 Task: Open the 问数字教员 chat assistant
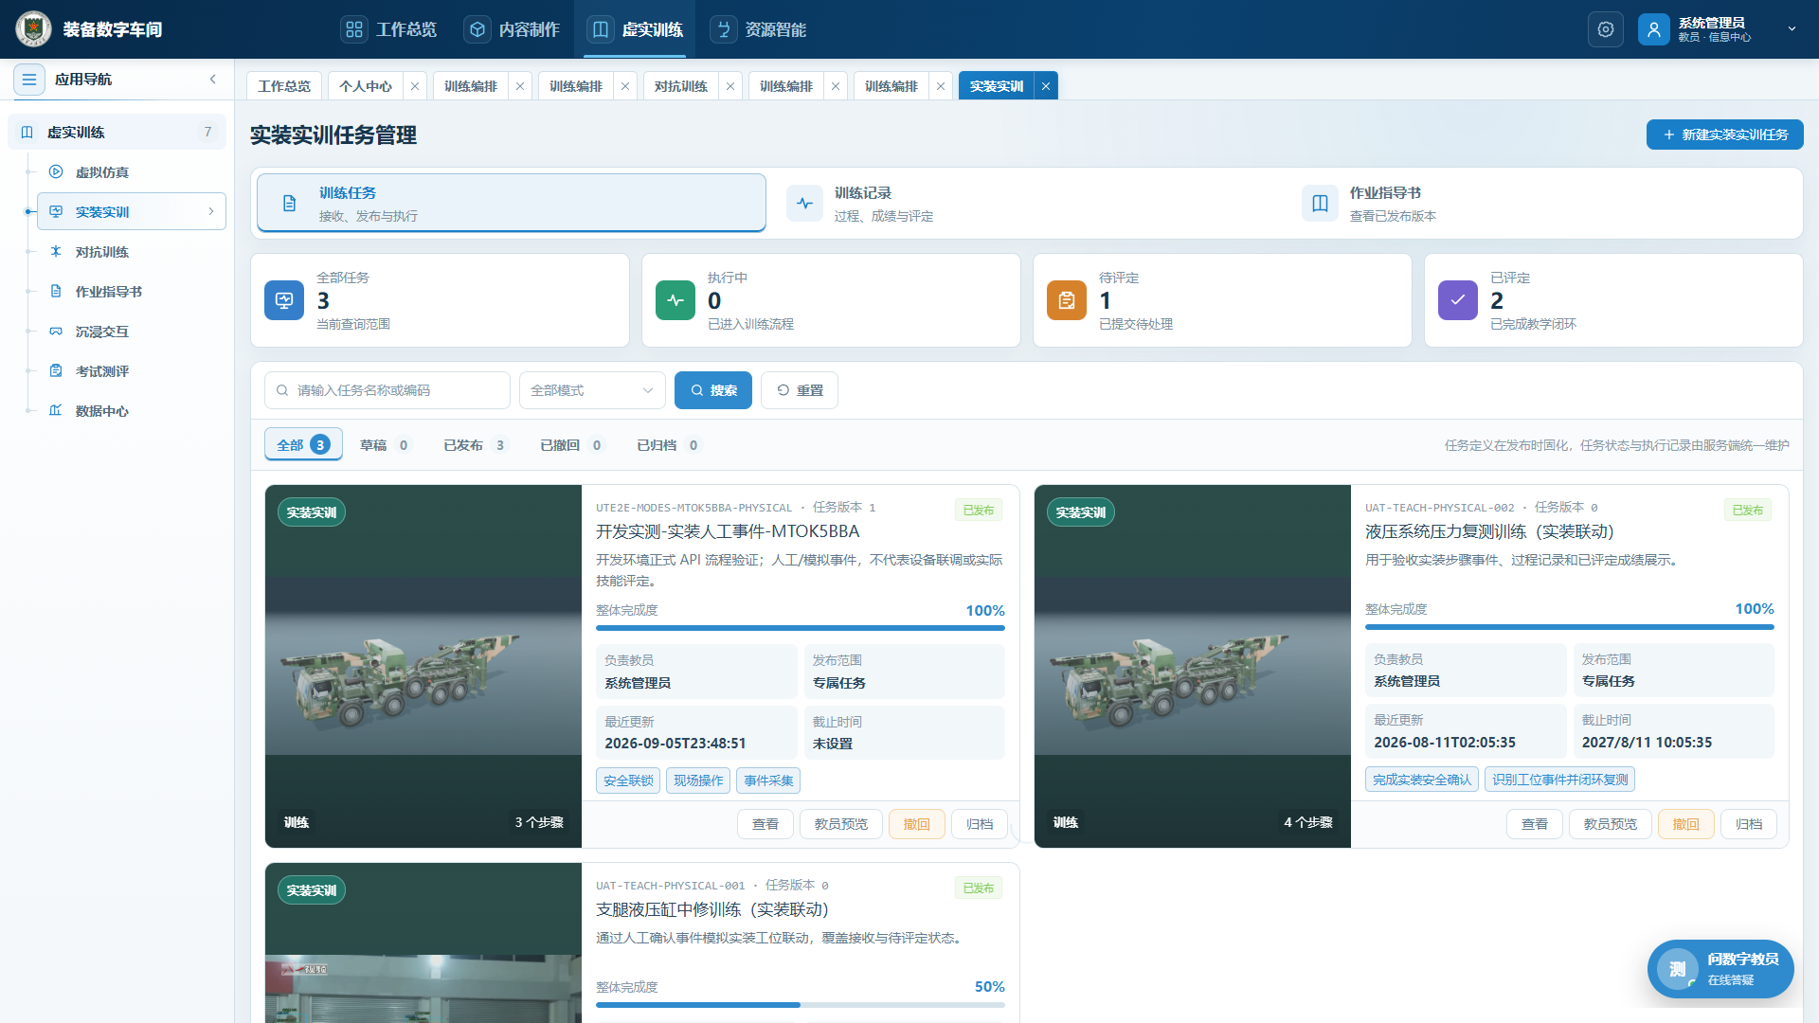tap(1720, 969)
